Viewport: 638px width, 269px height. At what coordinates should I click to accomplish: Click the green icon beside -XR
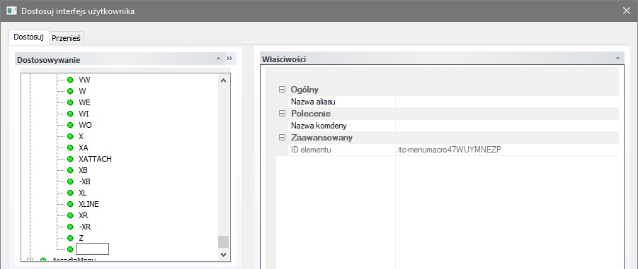70,227
